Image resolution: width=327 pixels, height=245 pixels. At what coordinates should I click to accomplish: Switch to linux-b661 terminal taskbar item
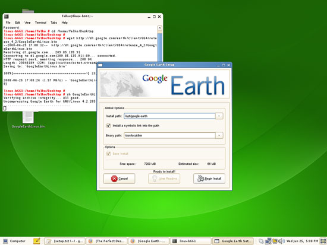click(x=191, y=241)
